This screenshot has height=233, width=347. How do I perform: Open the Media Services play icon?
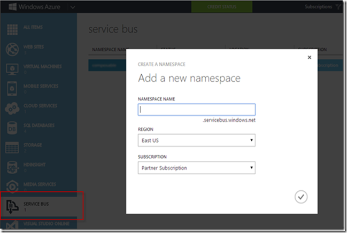click(12, 187)
